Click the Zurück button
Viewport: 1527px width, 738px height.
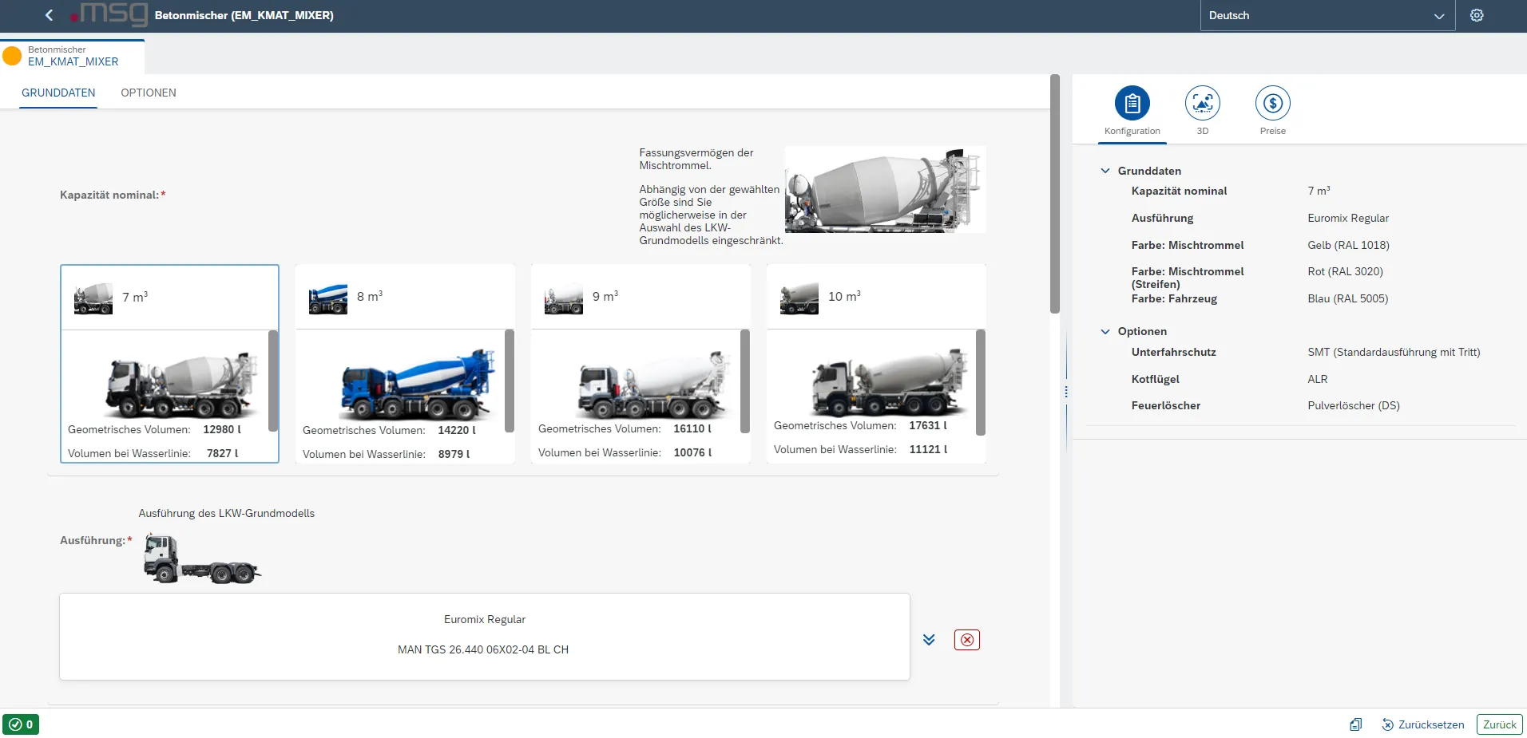coord(1499,724)
